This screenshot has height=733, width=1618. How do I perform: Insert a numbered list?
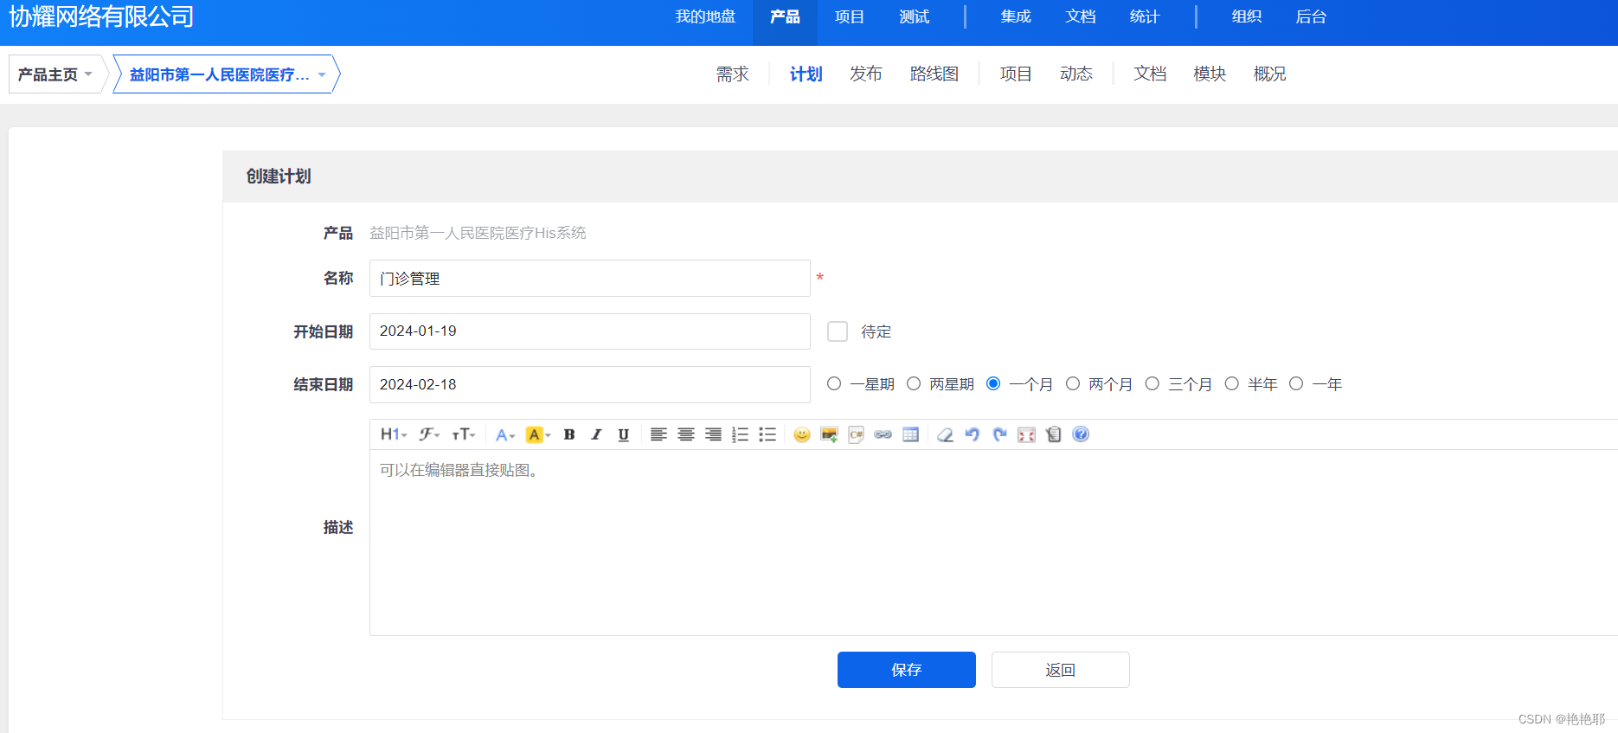(x=741, y=434)
